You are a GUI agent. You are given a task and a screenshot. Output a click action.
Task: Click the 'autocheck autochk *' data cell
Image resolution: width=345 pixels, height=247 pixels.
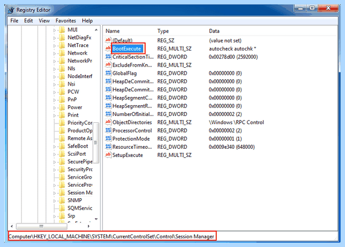[x=232, y=49]
